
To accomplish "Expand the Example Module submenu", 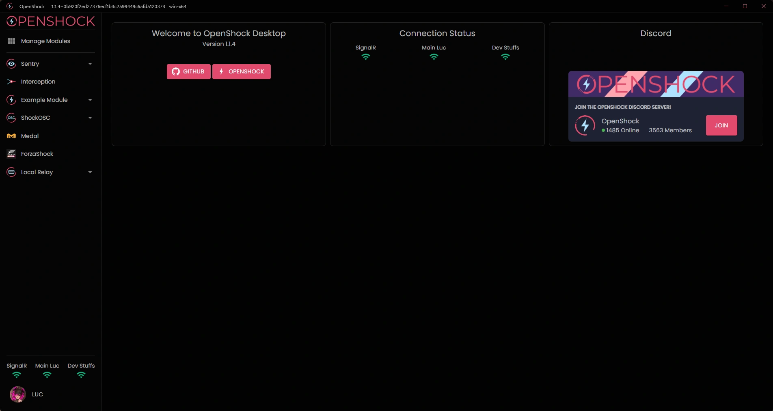I will click(x=90, y=100).
